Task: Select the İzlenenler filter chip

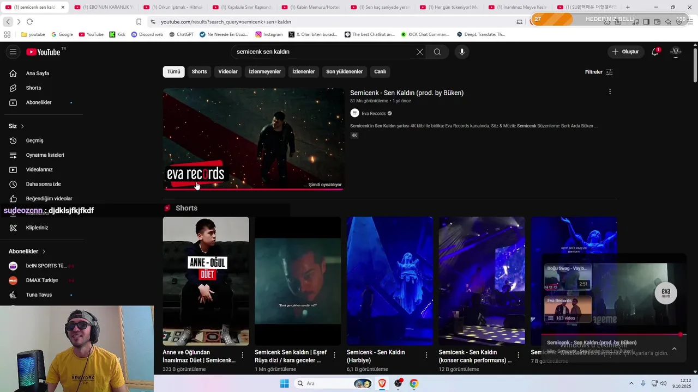Action: [x=304, y=71]
